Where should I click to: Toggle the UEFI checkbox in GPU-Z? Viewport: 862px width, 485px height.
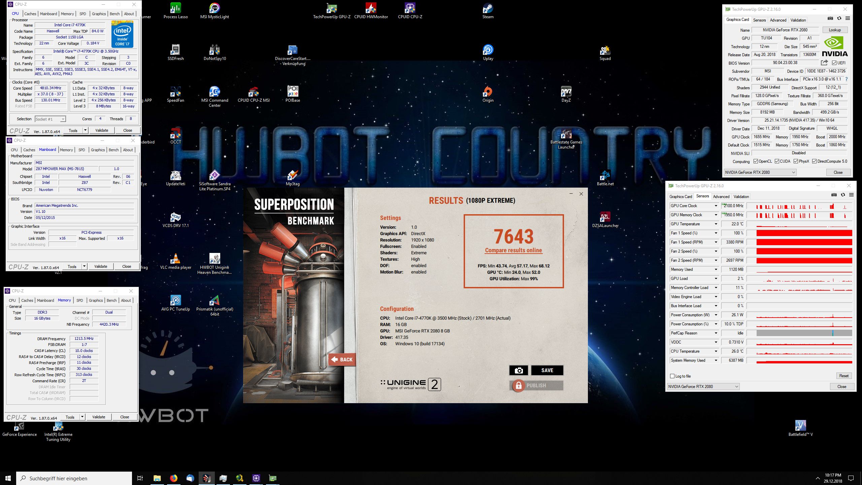[x=834, y=63]
